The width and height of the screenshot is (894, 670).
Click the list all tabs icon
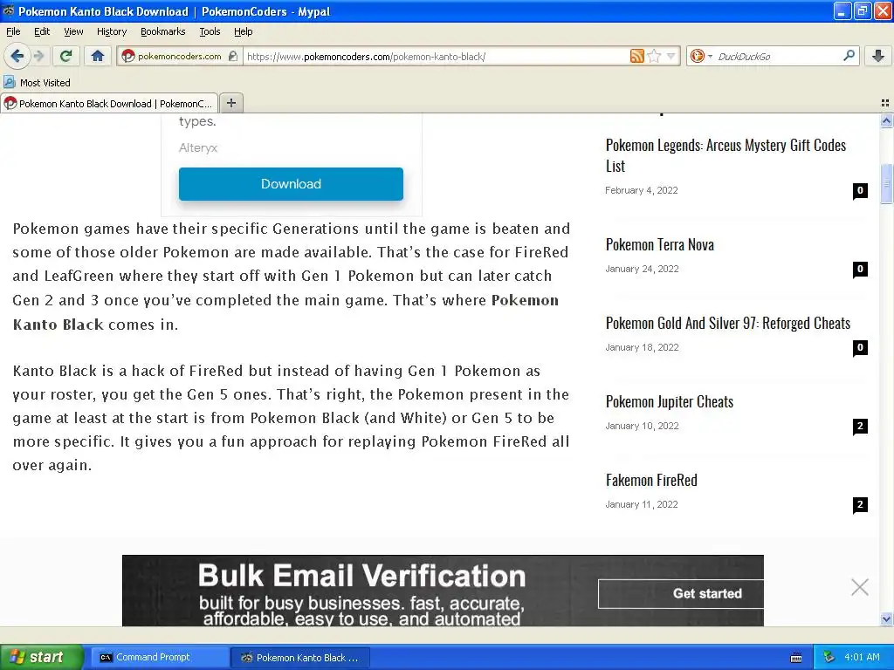tap(885, 103)
